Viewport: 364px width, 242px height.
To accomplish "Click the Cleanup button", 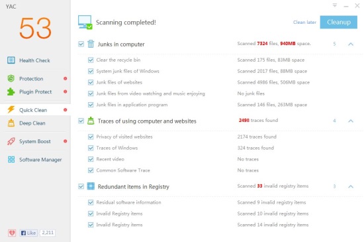I will 338,22.
